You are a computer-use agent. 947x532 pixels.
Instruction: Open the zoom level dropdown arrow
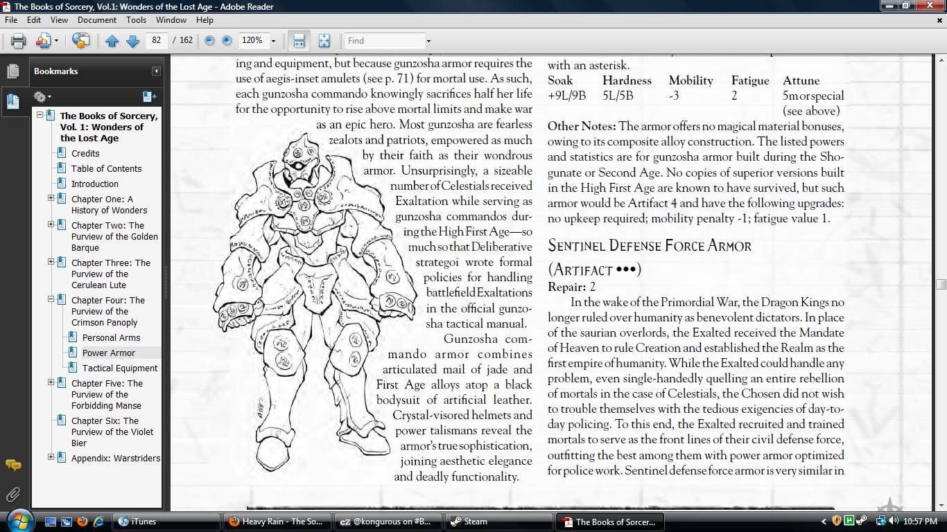click(x=274, y=41)
